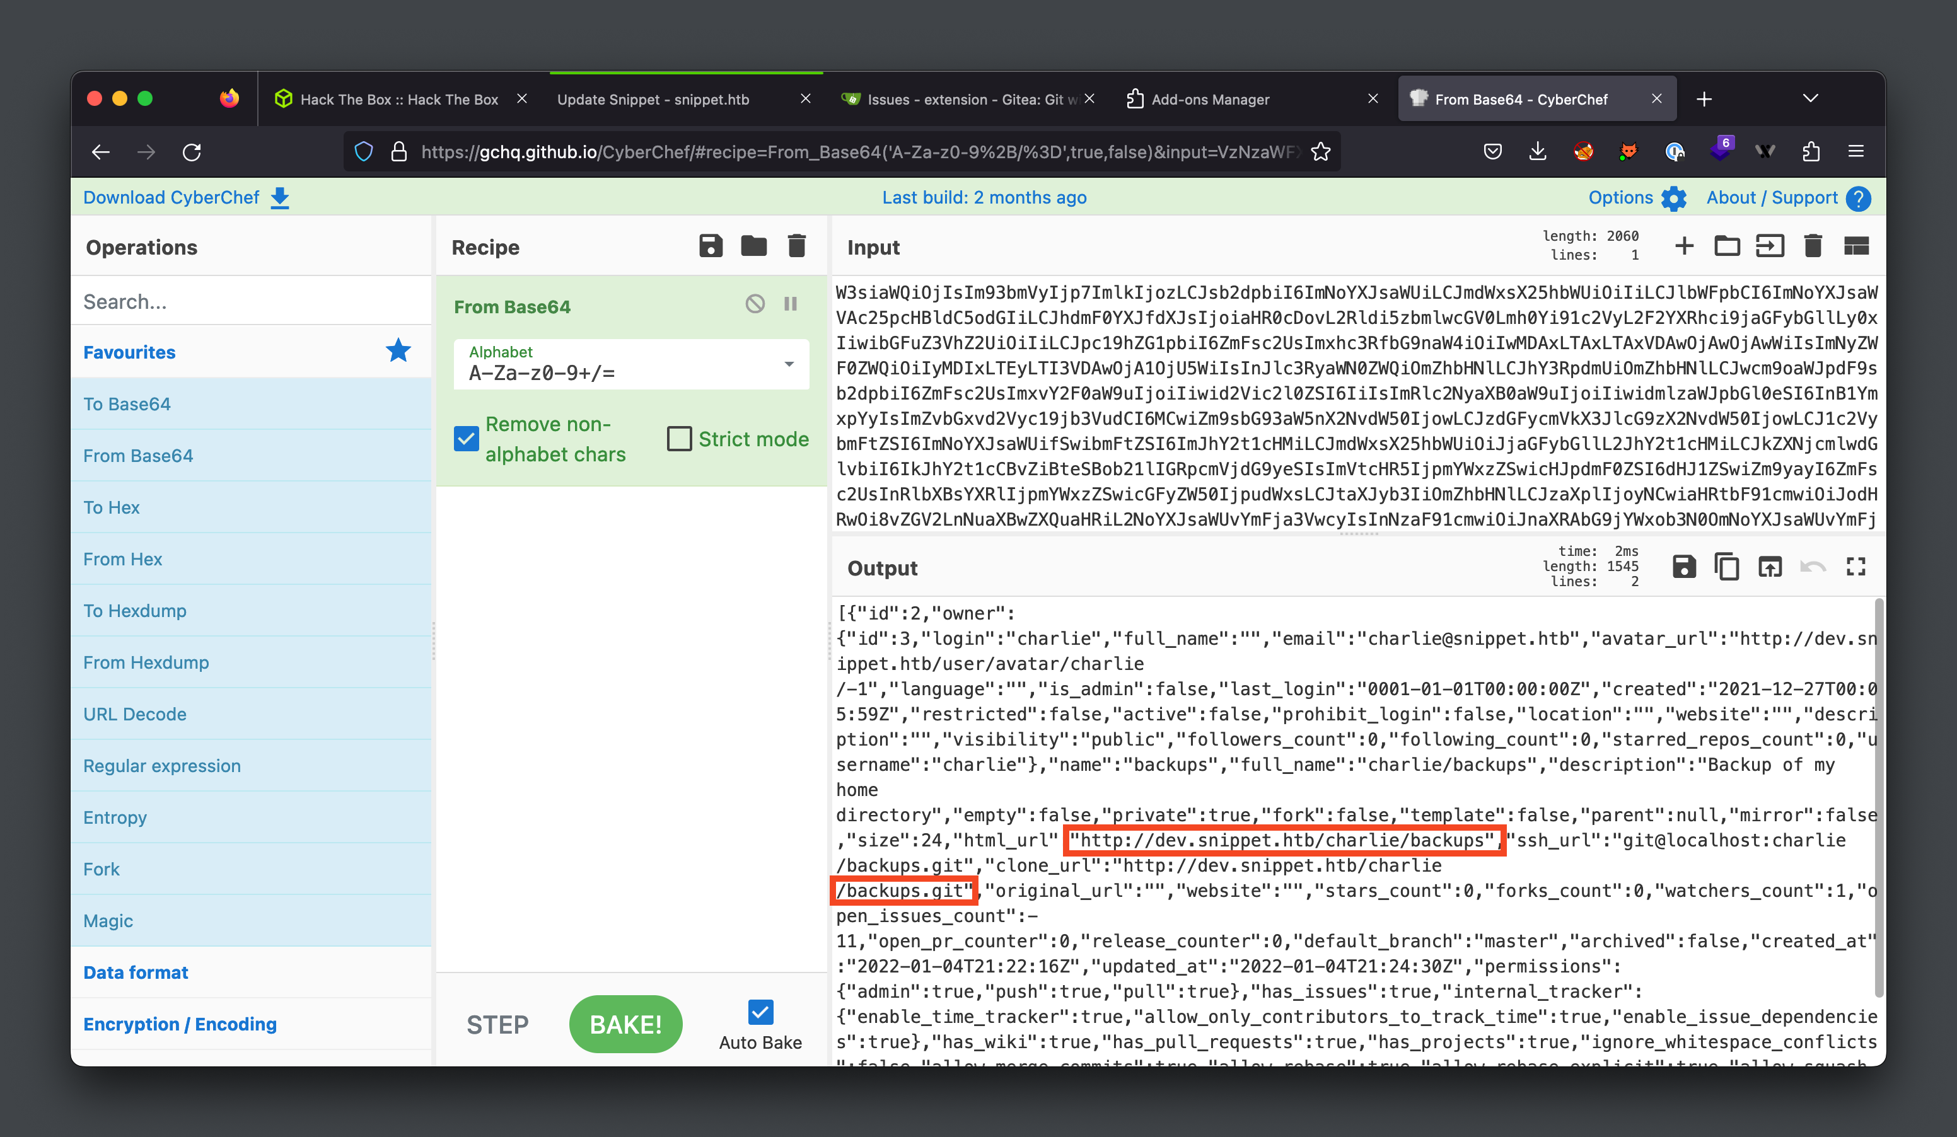Disable the From Base64 operation

[755, 303]
